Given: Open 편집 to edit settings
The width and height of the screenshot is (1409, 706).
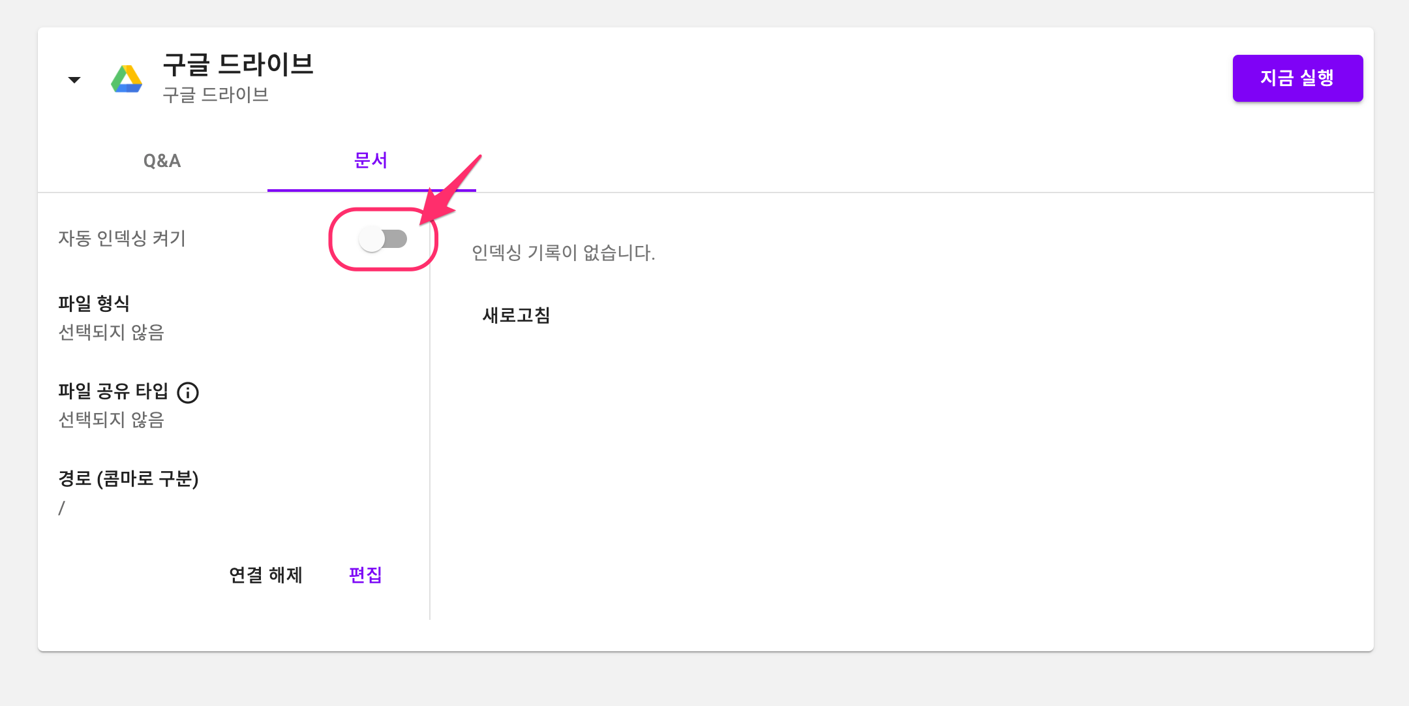Looking at the screenshot, I should 365,575.
